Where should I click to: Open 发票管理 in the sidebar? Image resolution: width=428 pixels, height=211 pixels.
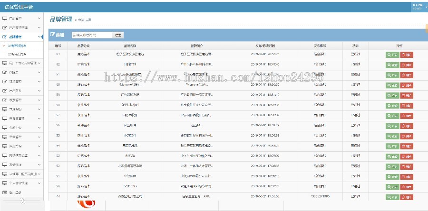pos(15,100)
